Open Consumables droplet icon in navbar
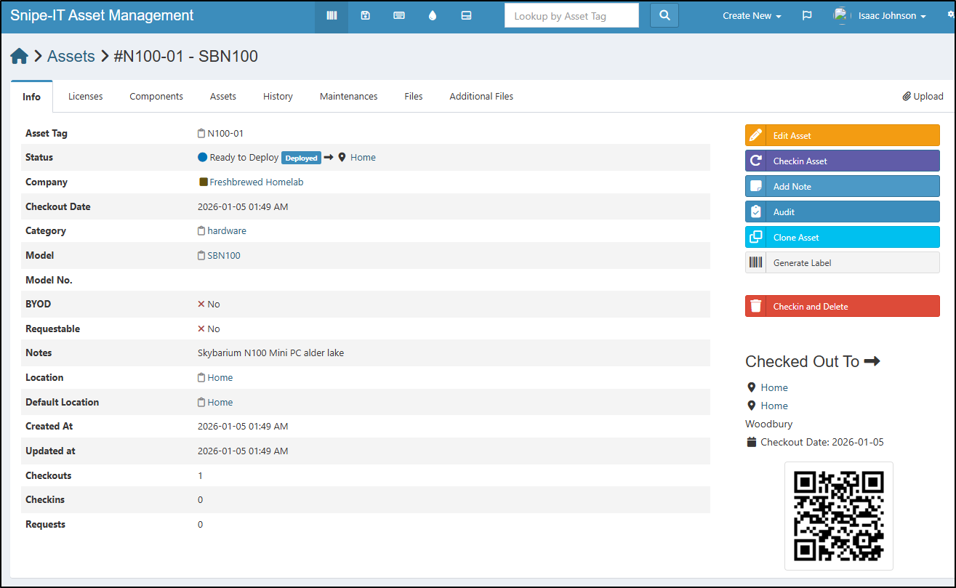The image size is (956, 588). (433, 16)
